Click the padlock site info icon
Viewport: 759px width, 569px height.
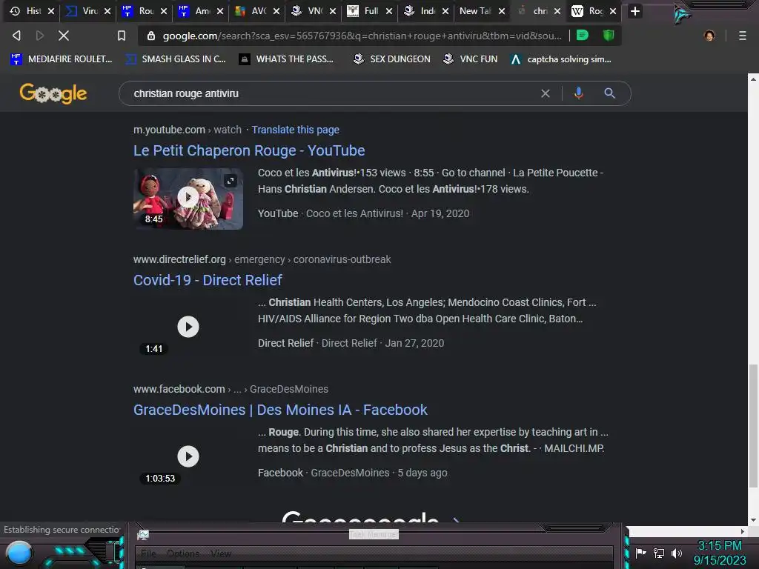point(151,36)
